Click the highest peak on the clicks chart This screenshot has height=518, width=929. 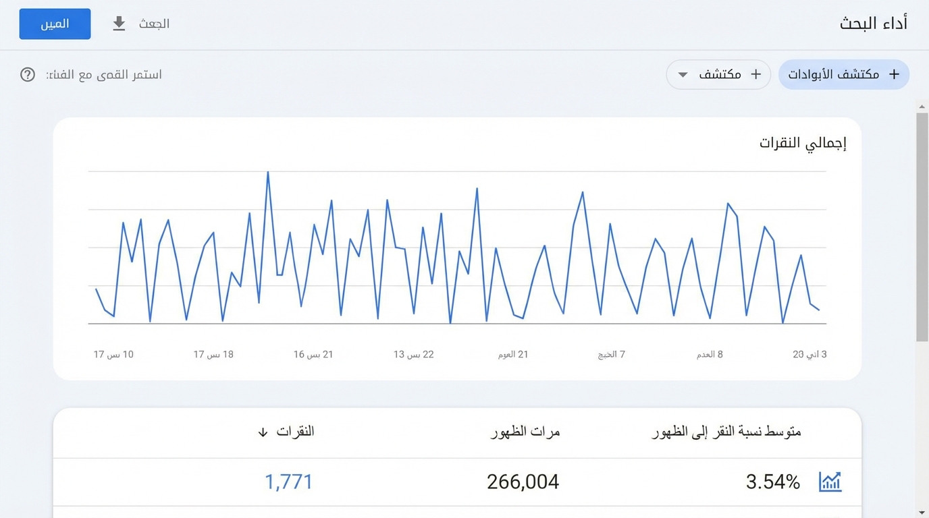(x=268, y=173)
